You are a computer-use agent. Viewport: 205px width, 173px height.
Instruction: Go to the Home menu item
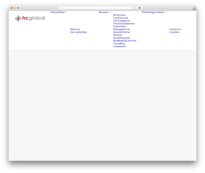coord(54,12)
